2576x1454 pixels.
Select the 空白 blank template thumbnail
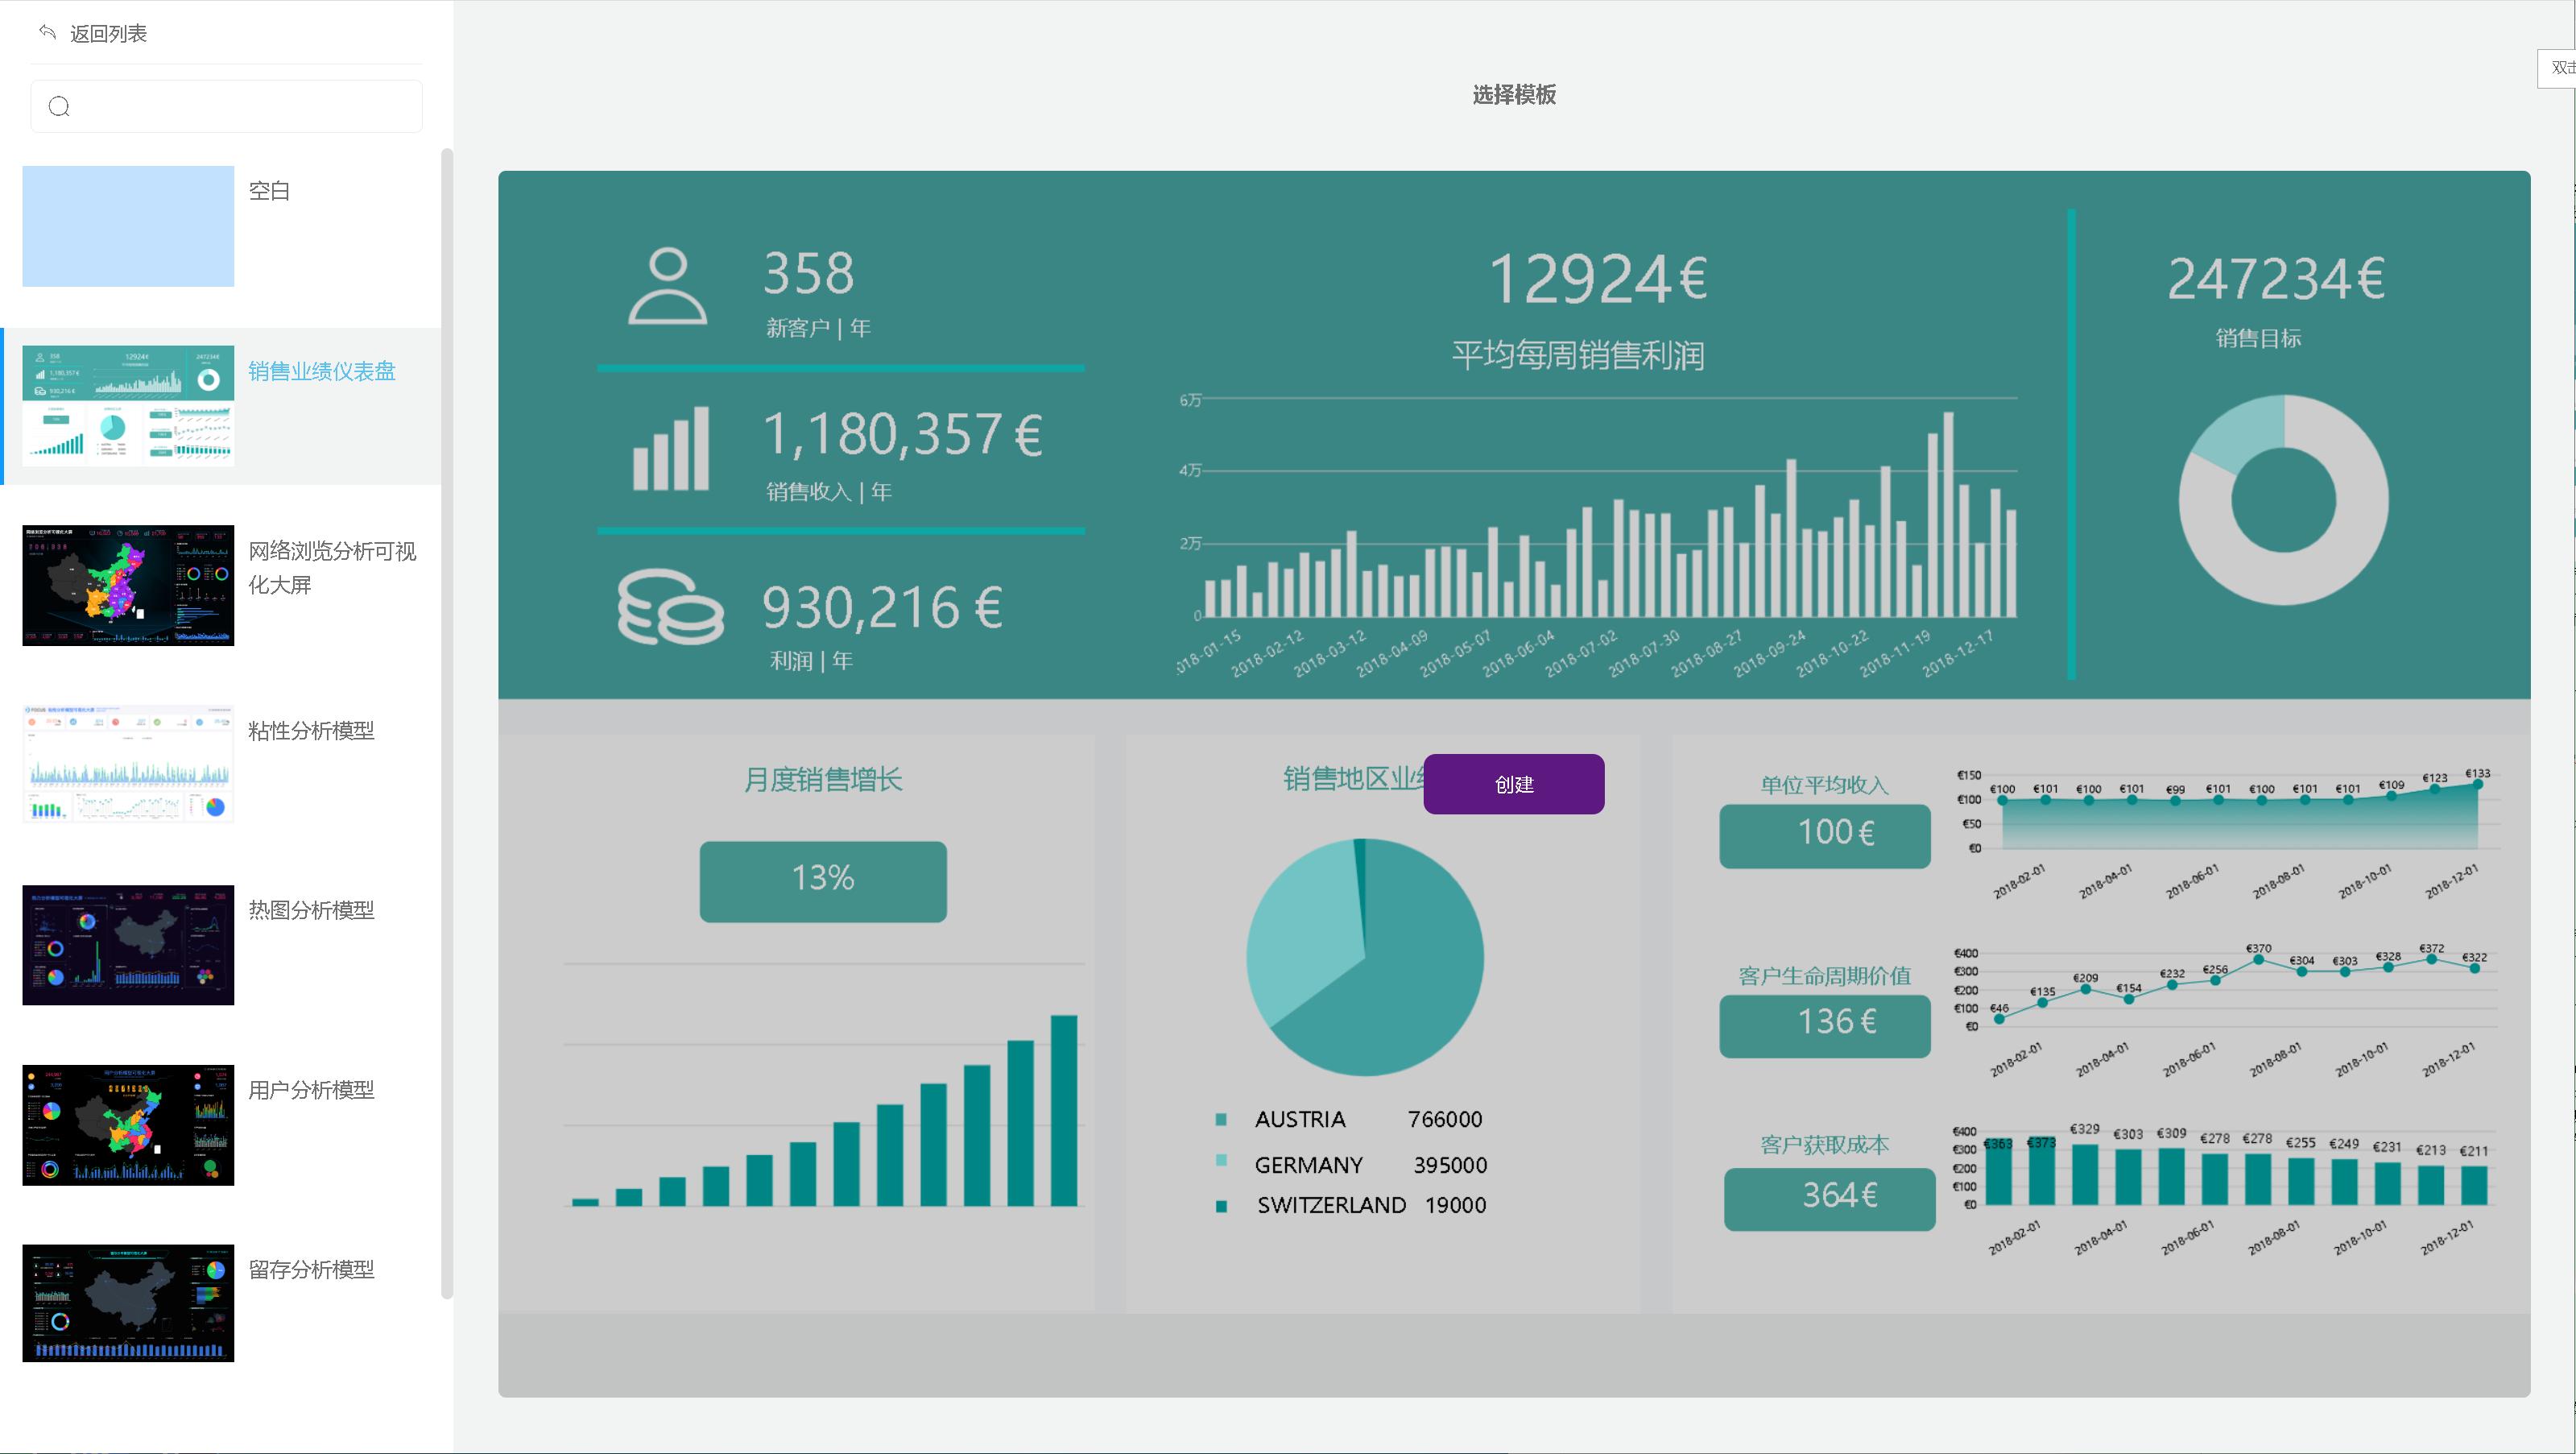pyautogui.click(x=128, y=226)
